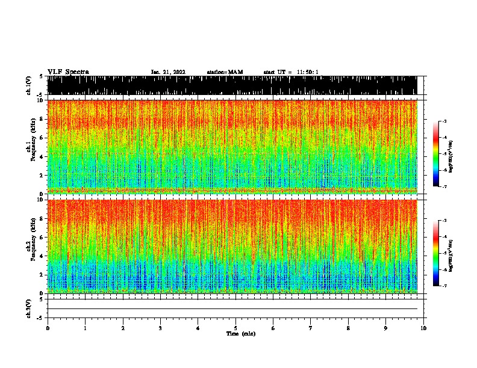Click the black ch.1 voltage waveform strip
Image resolution: width=477 pixels, height=368 pixels.
point(232,85)
